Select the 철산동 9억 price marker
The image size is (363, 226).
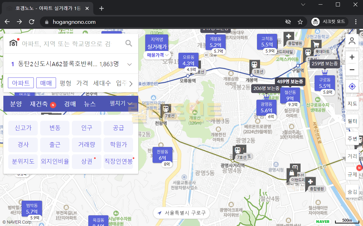[290, 95]
